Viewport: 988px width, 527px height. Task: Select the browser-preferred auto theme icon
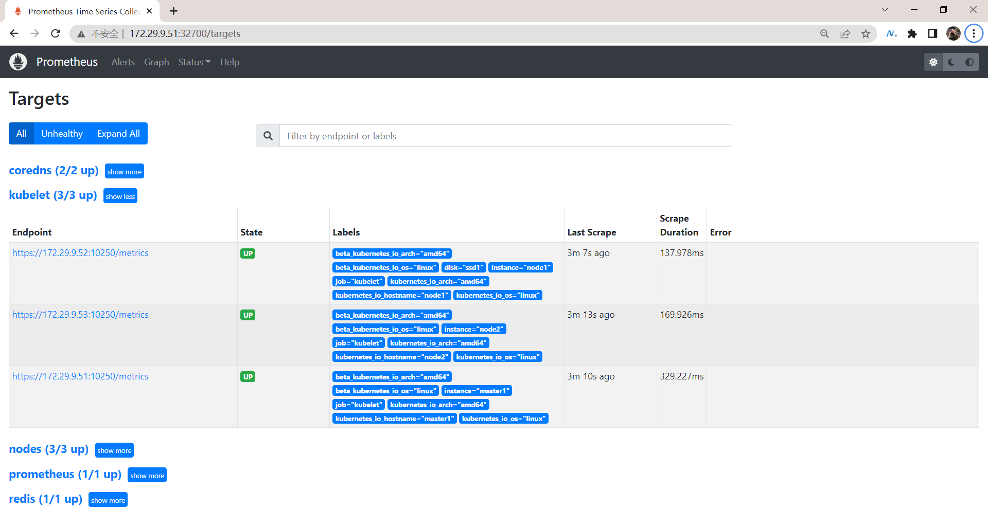[969, 62]
